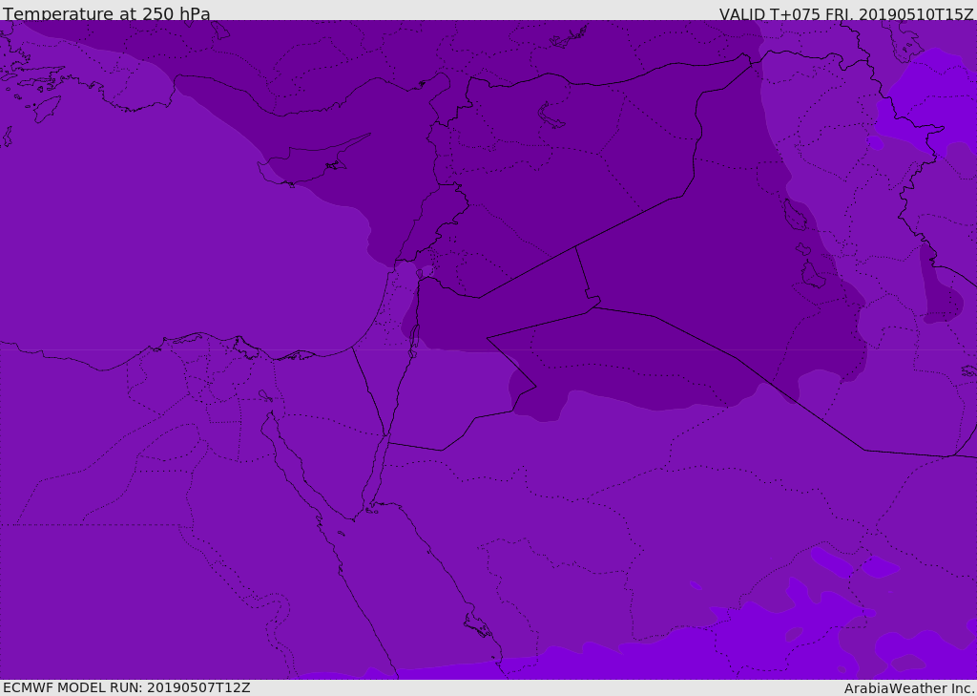Viewport: 977px width, 696px height.
Task: Click the VALID T+075 timestamp text
Action: 845,14
